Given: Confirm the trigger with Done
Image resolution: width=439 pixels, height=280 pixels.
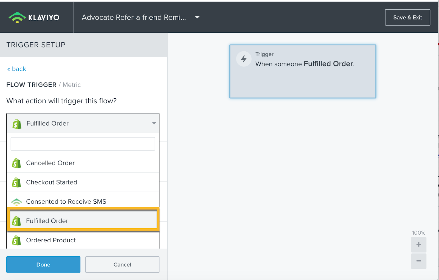Looking at the screenshot, I should [x=43, y=264].
